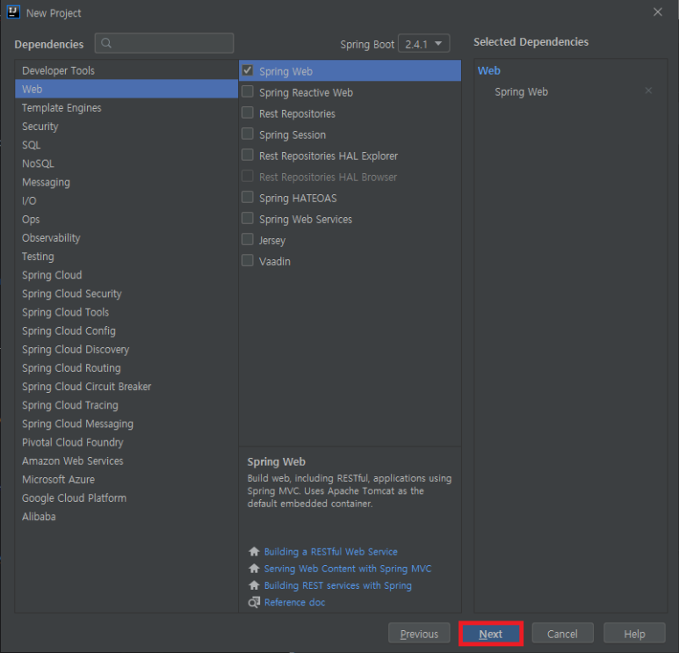Click home icon beside Building REST services link
The height and width of the screenshot is (653, 679).
point(254,585)
